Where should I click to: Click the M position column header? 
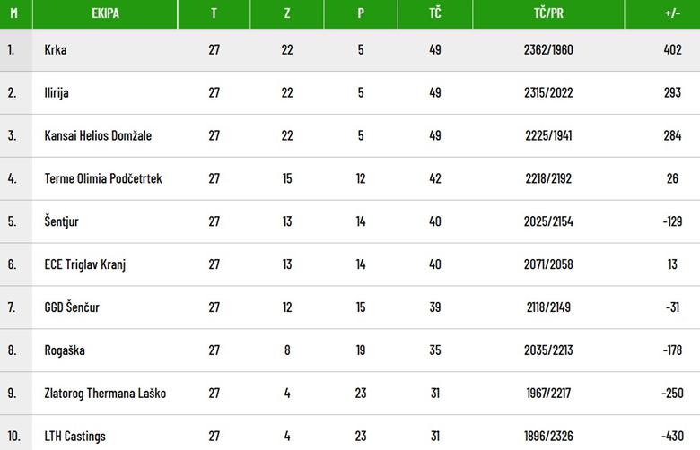tap(13, 13)
